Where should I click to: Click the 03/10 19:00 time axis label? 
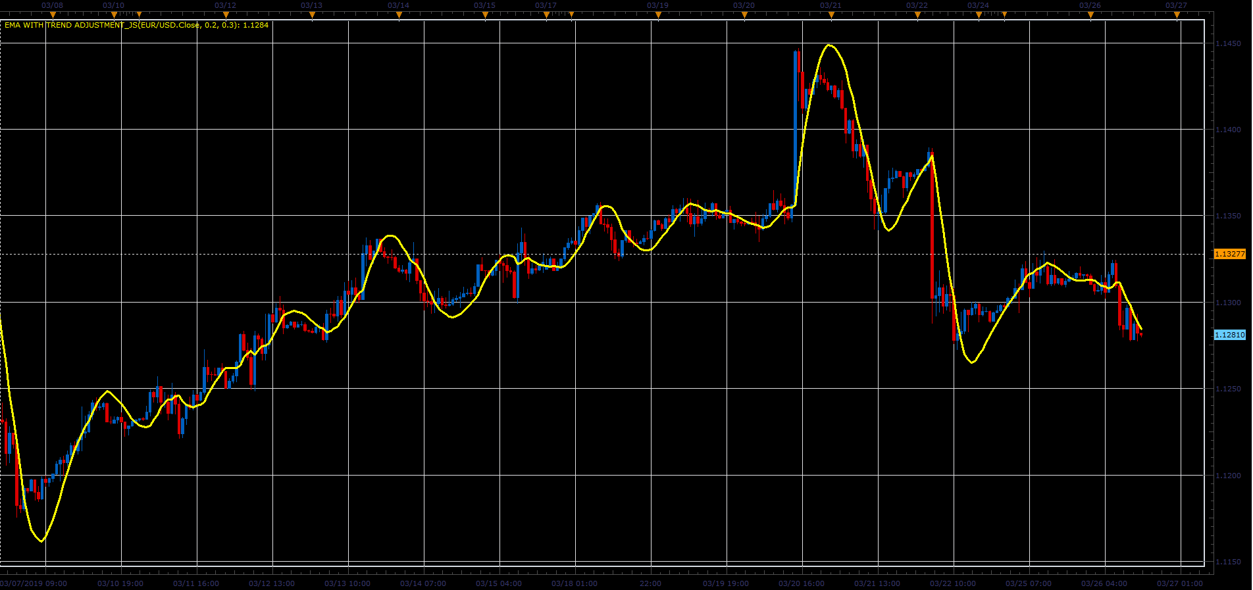tap(121, 583)
